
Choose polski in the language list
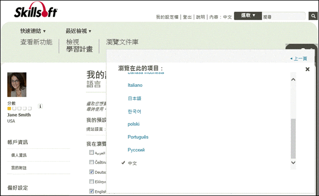pos(133,124)
